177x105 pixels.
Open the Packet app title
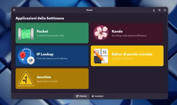pos(42,31)
